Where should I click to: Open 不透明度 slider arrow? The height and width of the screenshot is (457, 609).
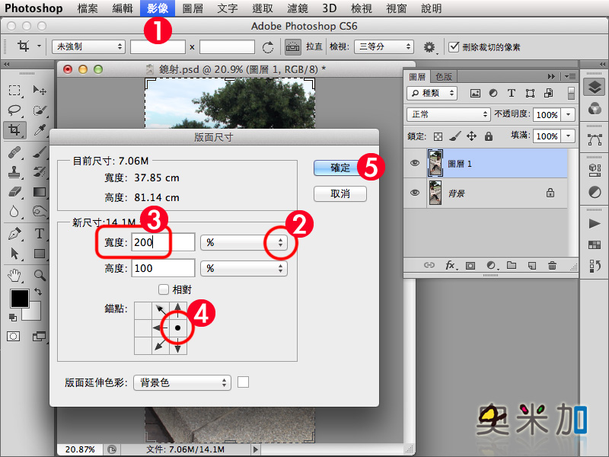[568, 115]
